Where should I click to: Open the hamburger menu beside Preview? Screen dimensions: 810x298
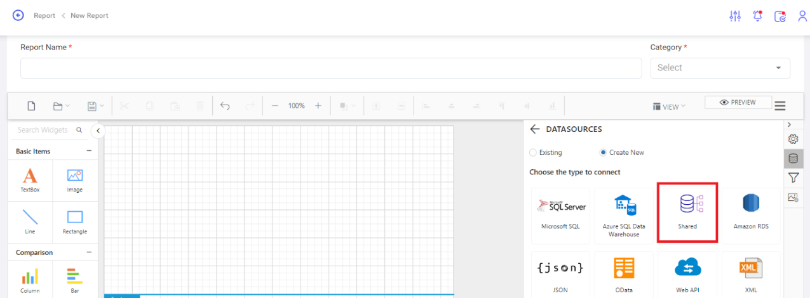click(x=781, y=106)
